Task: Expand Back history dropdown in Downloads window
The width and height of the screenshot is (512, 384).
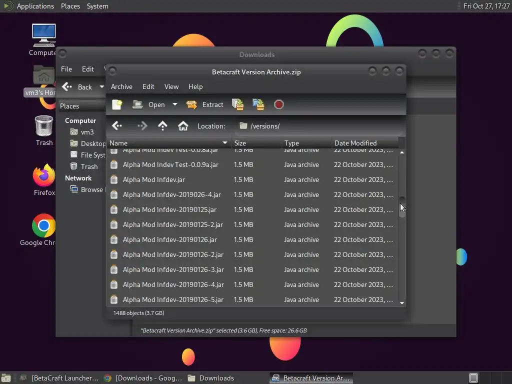Action: pos(102,87)
